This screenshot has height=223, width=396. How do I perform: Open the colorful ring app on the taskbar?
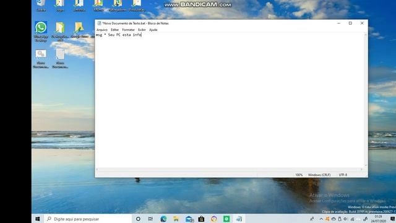(x=214, y=219)
